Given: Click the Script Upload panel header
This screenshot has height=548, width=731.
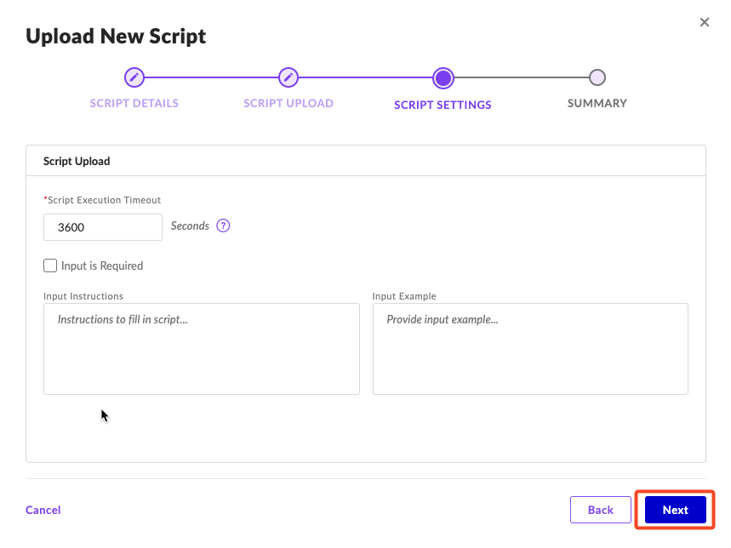Looking at the screenshot, I should click(x=77, y=161).
